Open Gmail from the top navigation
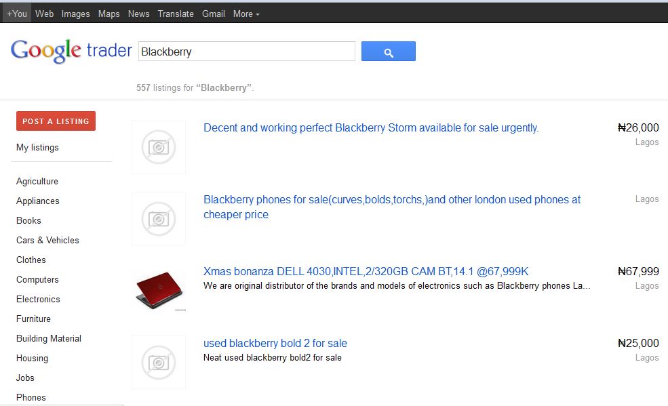Screen dimensions: 668x406 click(x=213, y=13)
